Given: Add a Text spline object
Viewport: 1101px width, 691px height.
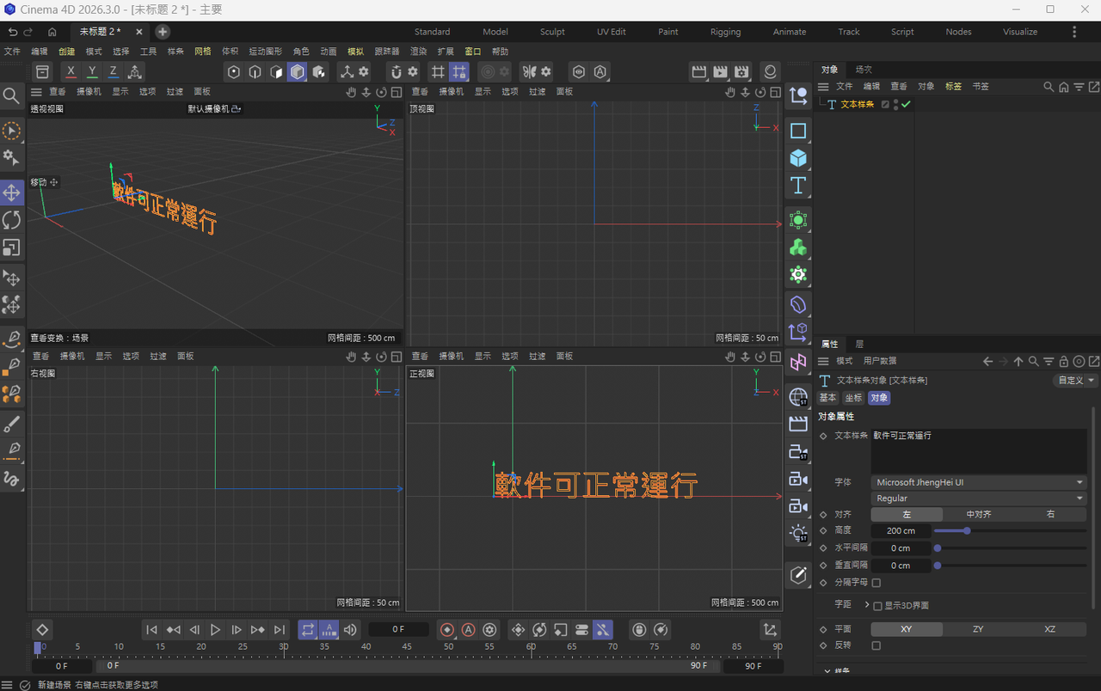Looking at the screenshot, I should [798, 186].
